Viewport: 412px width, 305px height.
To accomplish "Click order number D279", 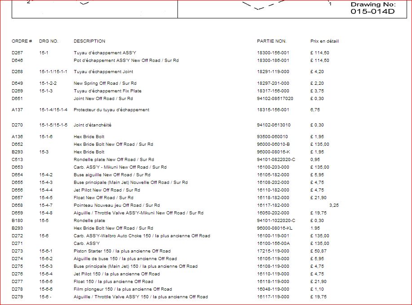I will click(x=17, y=297).
